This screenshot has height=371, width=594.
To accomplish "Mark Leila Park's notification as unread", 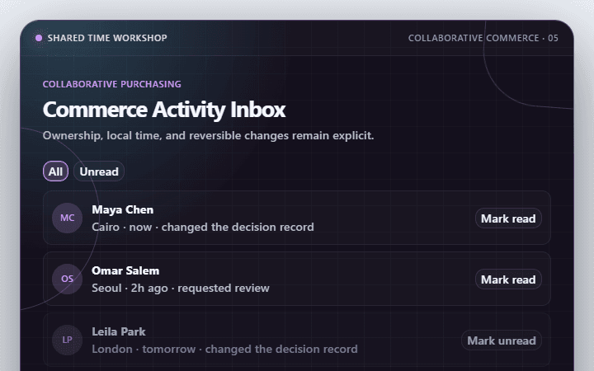I will 502,340.
